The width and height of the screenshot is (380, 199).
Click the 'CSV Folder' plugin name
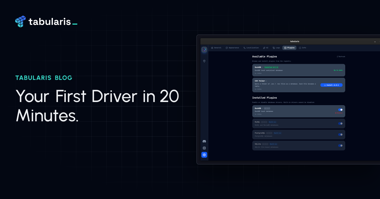click(x=260, y=81)
